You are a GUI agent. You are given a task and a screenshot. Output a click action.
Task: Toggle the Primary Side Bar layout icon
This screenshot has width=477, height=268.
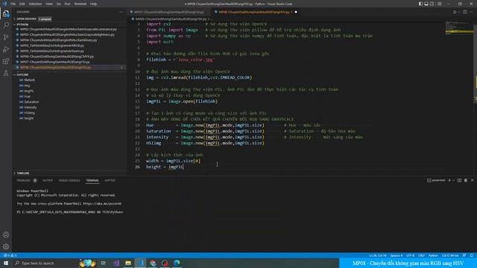420,4
